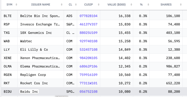Open CUSIP link 88025U109
Image resolution: width=187 pixels, height=97 pixels.
[89, 33]
